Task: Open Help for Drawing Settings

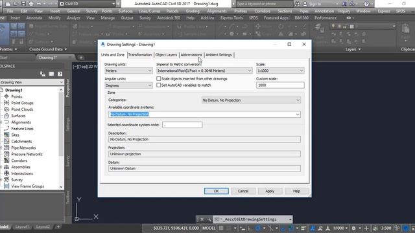Action: point(296,191)
